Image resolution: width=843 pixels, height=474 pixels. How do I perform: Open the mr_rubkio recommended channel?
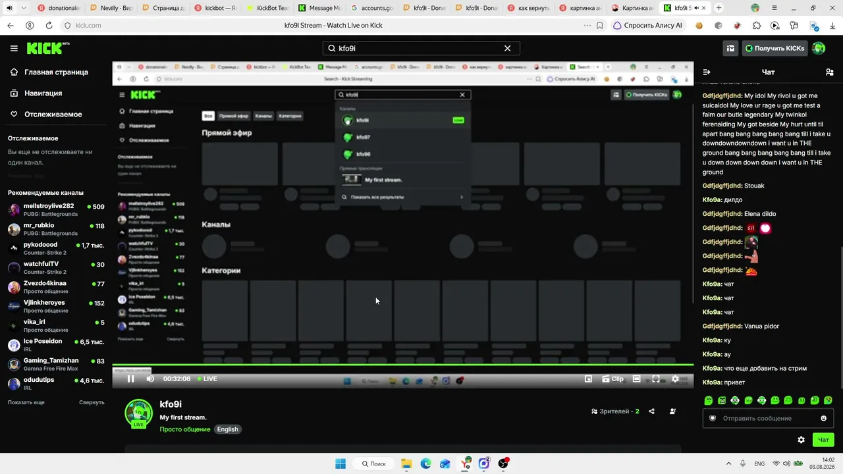pyautogui.click(x=56, y=229)
